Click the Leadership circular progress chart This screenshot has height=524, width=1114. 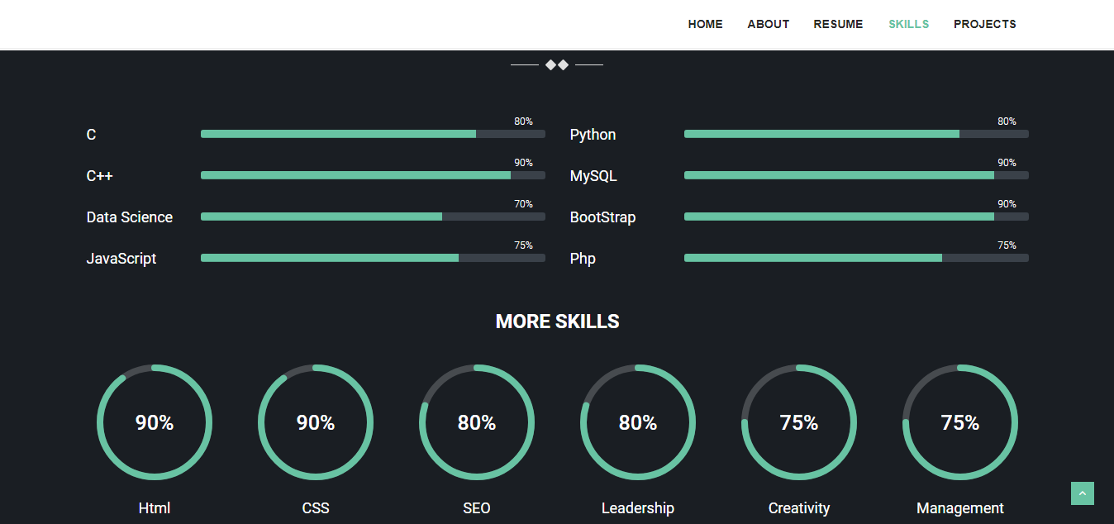(x=638, y=422)
